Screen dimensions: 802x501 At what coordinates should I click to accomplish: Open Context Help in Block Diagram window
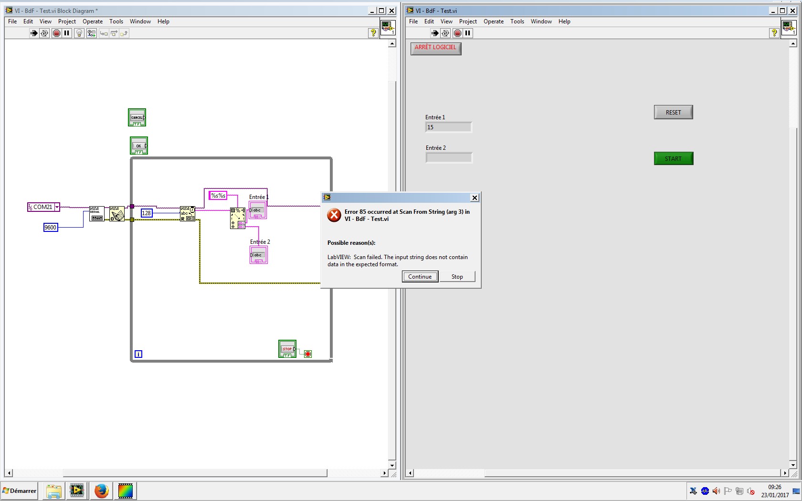tap(373, 33)
